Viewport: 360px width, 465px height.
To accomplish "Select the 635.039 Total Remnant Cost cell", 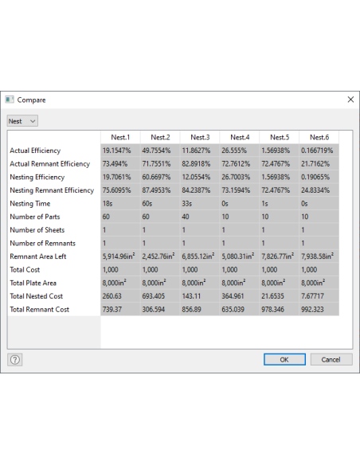I will coord(240,309).
